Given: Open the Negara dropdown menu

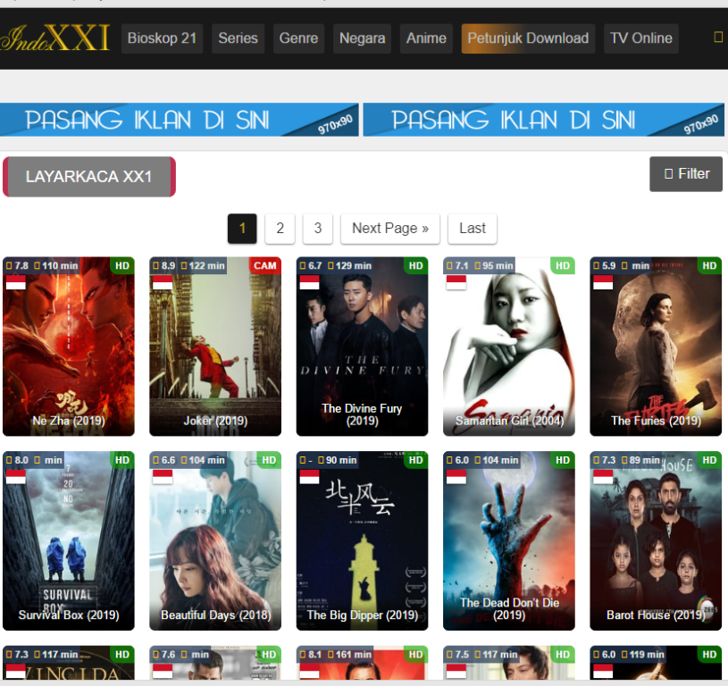Looking at the screenshot, I should coord(362,38).
